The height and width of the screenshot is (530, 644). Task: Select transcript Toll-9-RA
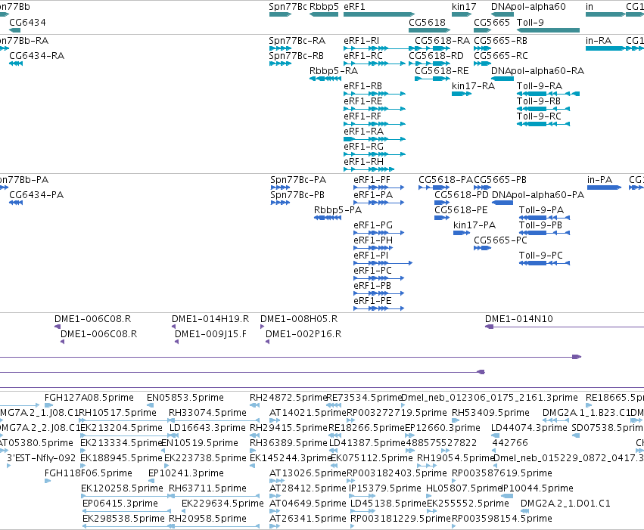[x=540, y=85]
